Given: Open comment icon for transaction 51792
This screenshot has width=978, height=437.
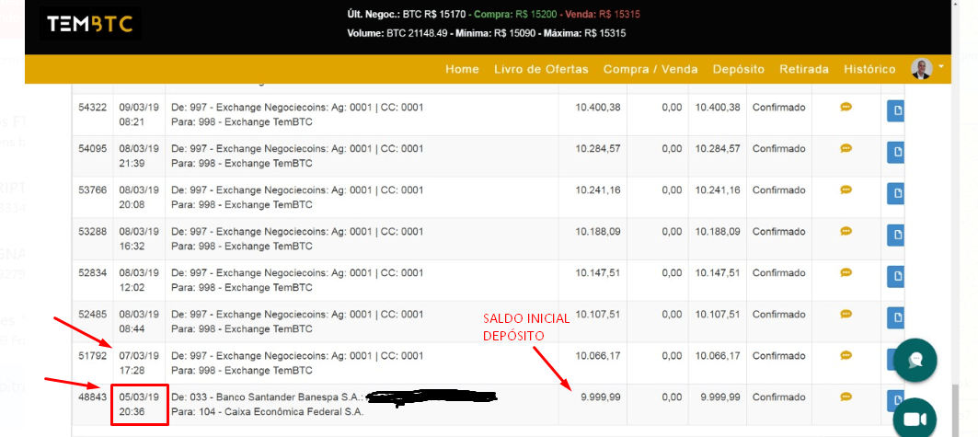Looking at the screenshot, I should [846, 355].
